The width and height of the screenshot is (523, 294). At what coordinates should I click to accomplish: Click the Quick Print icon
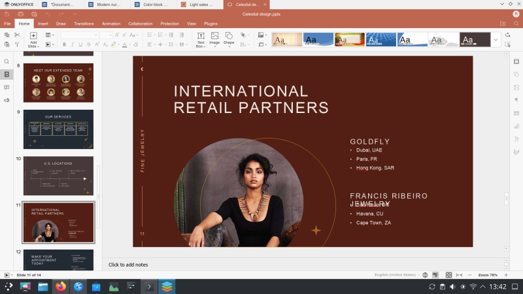coord(34,14)
